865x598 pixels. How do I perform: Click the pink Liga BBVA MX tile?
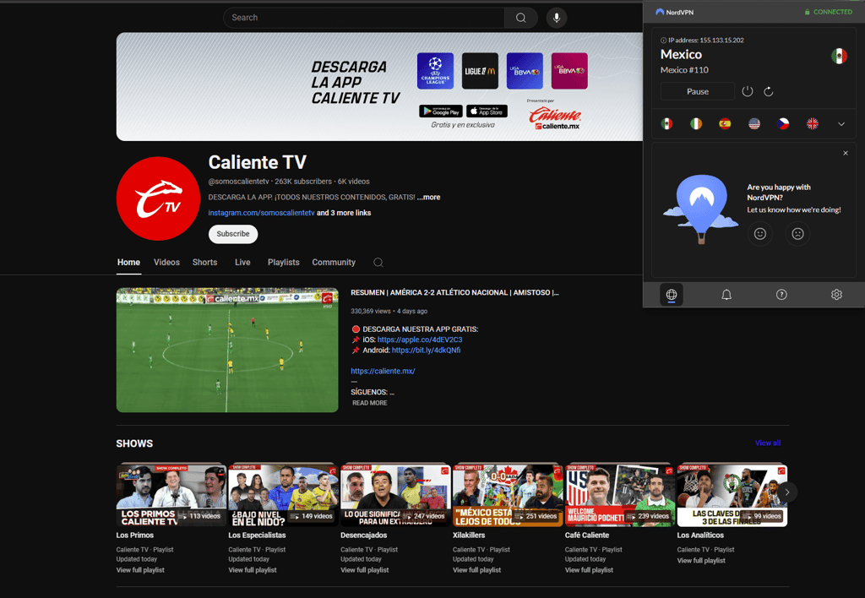click(x=569, y=71)
